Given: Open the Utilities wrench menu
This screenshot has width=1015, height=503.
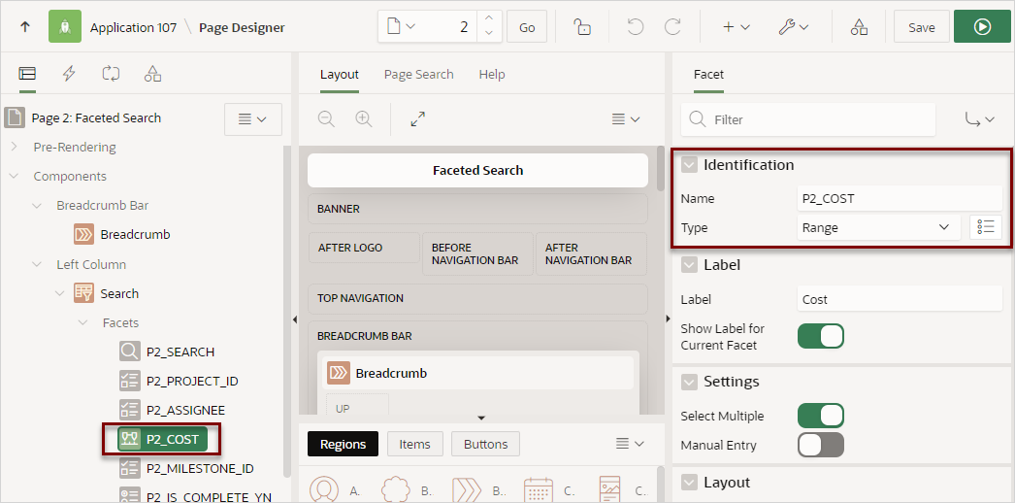Looking at the screenshot, I should [793, 27].
